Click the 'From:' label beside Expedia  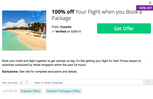[x=55, y=27]
